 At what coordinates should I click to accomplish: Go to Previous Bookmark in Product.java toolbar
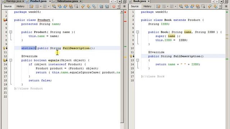click(x=83, y=6)
